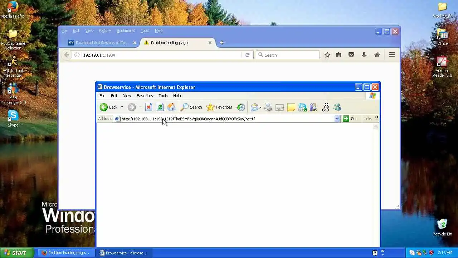
Task: Reload the page in Firefox
Action: coord(247,55)
